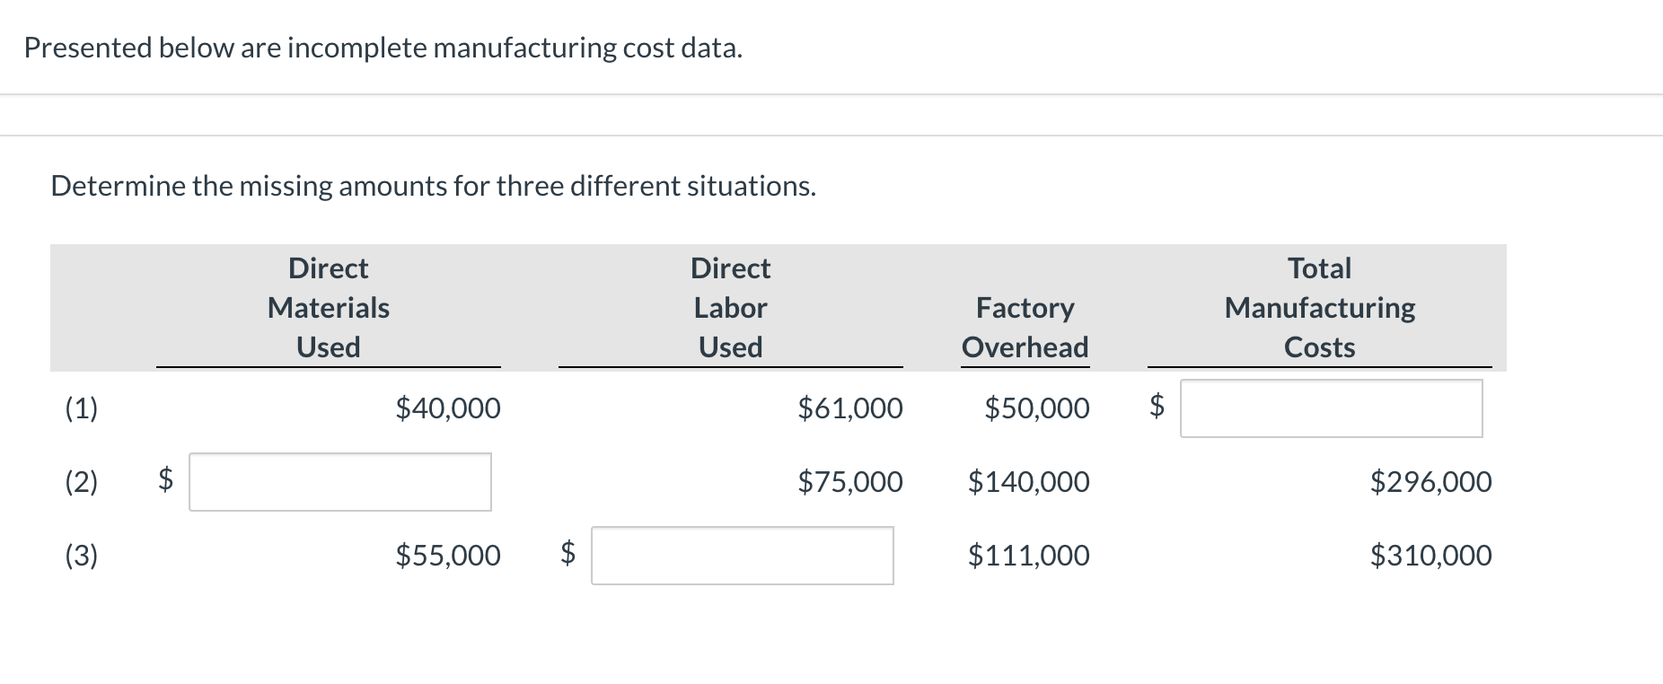Click the Total Manufacturing Costs input for situation 1
This screenshot has width=1663, height=684.
point(1331,408)
